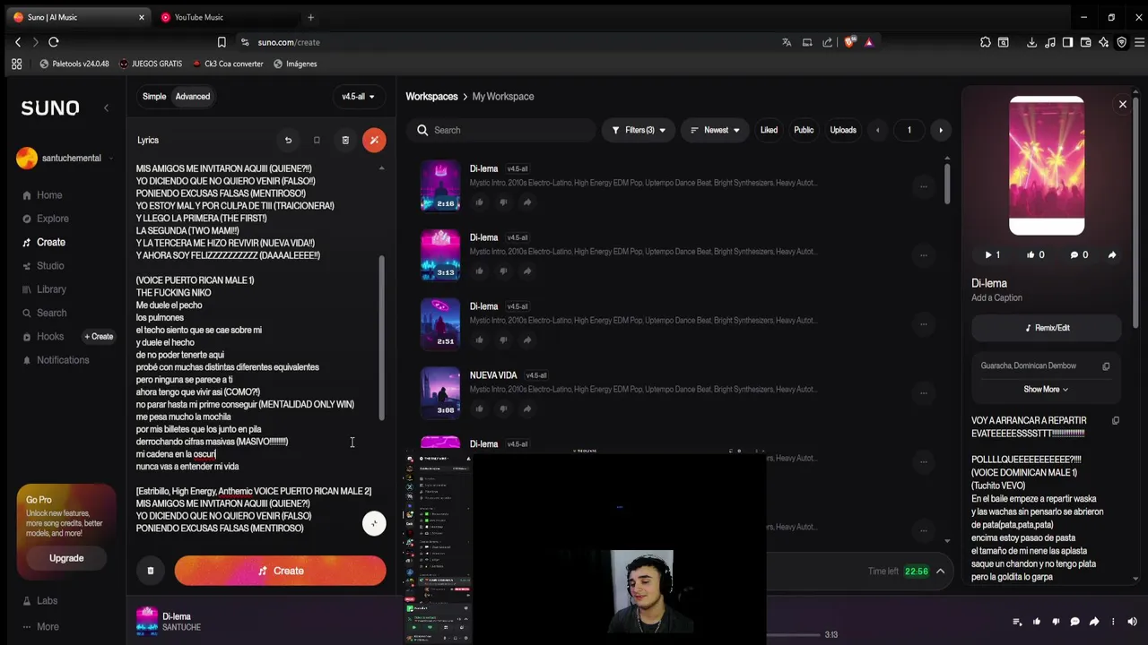
Task: Click in the songs Search field
Action: [x=500, y=130]
